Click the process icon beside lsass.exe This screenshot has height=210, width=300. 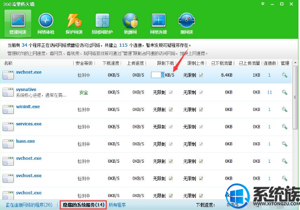pyautogui.click(x=8, y=144)
